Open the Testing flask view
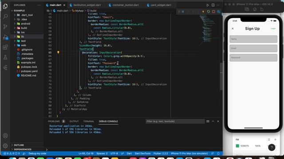284x159 pixels. (5, 57)
